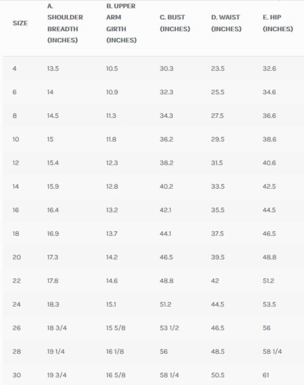This screenshot has width=304, height=385.
Task: Click bust value 51.2 in size 24 row
Action: [x=165, y=304]
